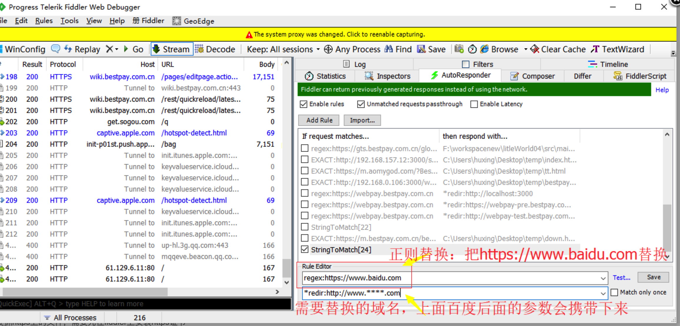680x326 pixels.
Task: Click the Test... button
Action: tap(621, 277)
